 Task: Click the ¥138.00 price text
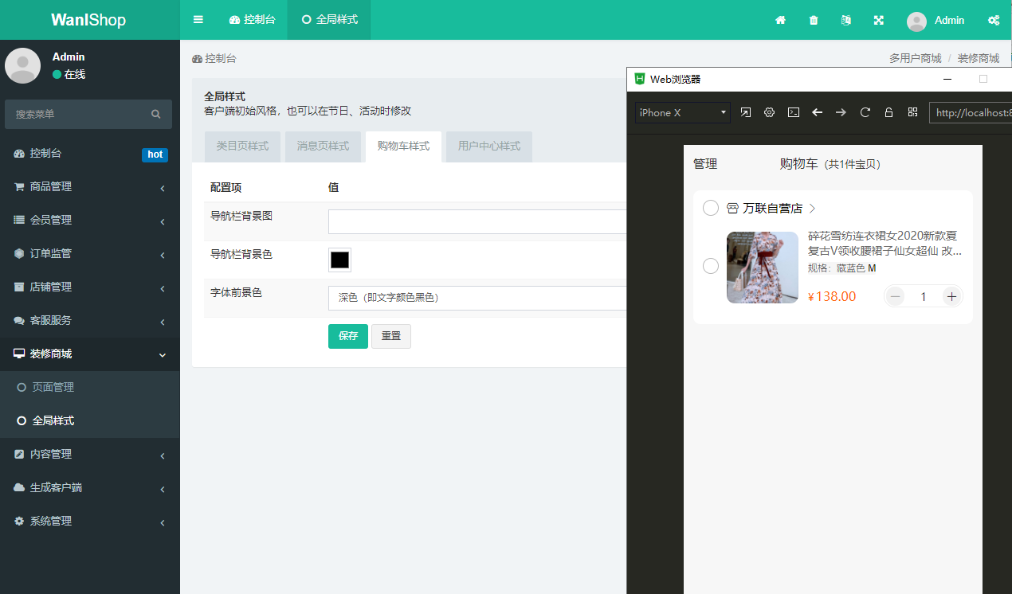832,297
